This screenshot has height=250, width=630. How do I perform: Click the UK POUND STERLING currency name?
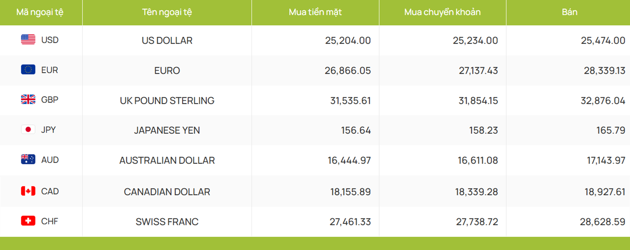(x=167, y=101)
